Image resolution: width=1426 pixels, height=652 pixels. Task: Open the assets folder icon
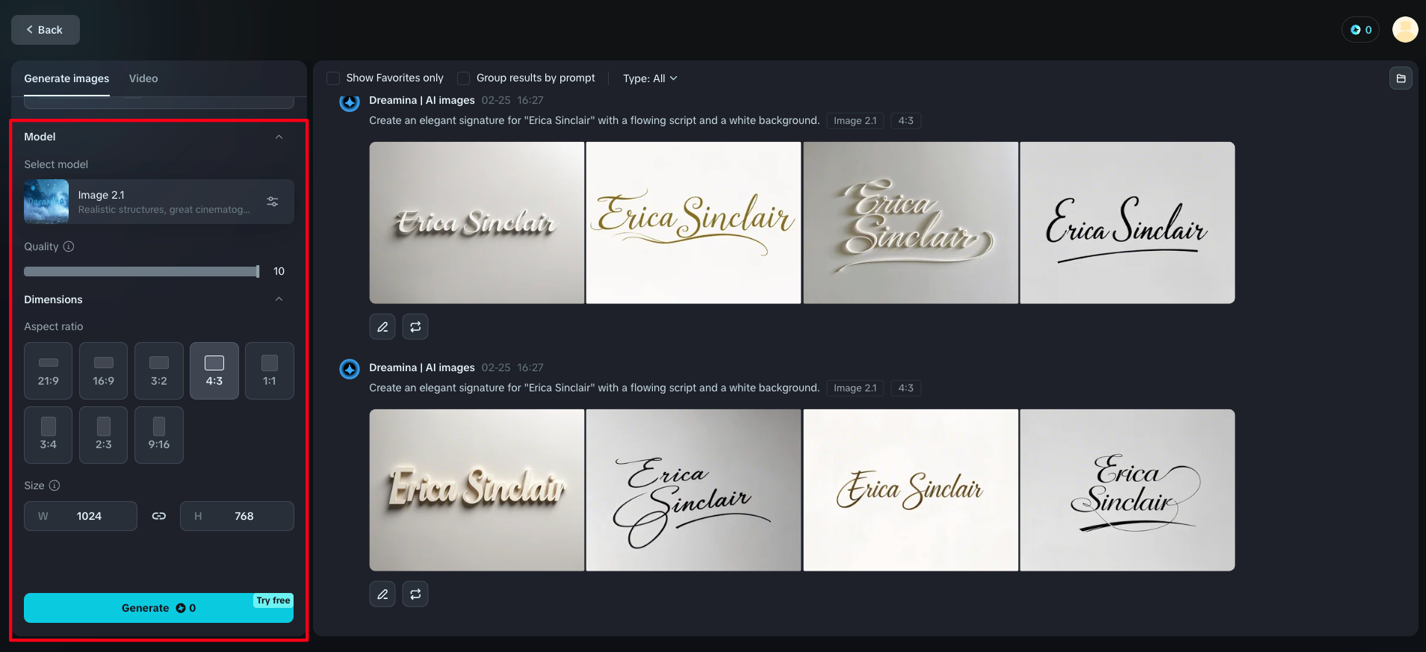[1401, 78]
